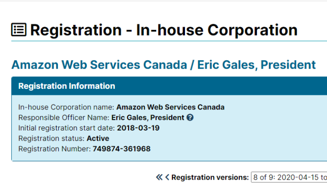
Task: Click the 'Registration - In-house Corporation' page heading
Action: (164, 30)
